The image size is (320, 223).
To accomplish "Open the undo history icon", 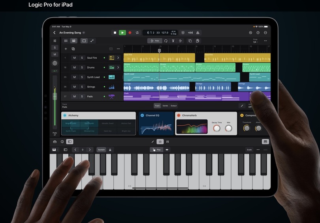I will point(250,33).
